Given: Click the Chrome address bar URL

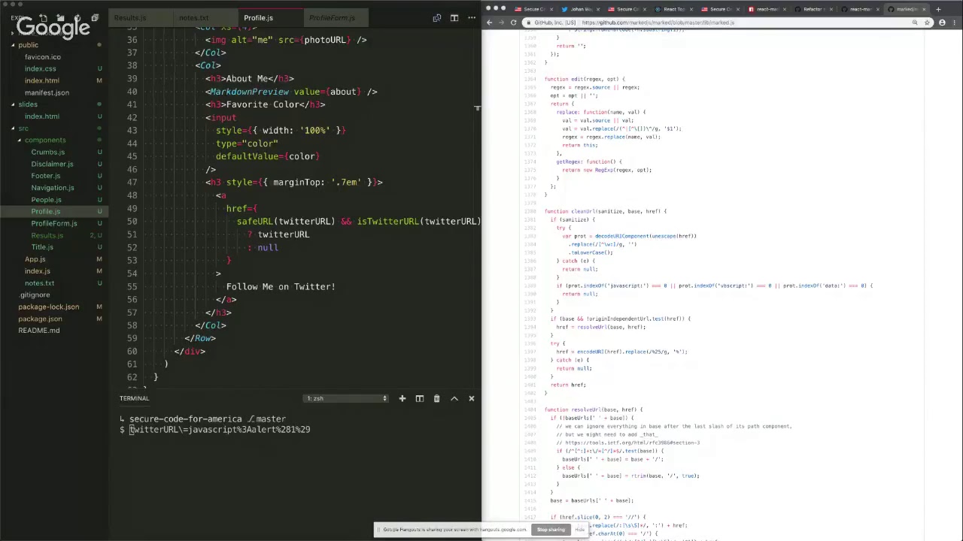Looking at the screenshot, I should 658,23.
